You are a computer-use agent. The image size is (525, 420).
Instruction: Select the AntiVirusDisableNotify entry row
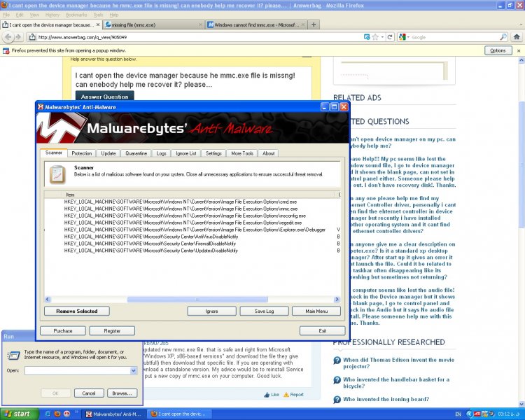tap(192, 237)
